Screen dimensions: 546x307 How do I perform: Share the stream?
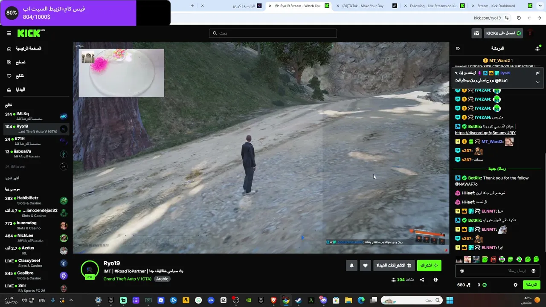tap(422, 280)
